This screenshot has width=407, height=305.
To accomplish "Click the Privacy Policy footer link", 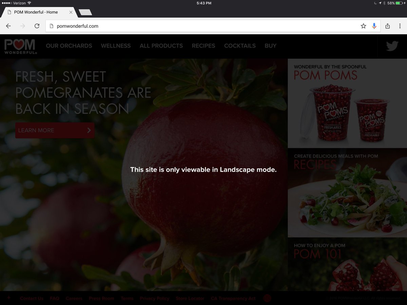I will [x=155, y=299].
